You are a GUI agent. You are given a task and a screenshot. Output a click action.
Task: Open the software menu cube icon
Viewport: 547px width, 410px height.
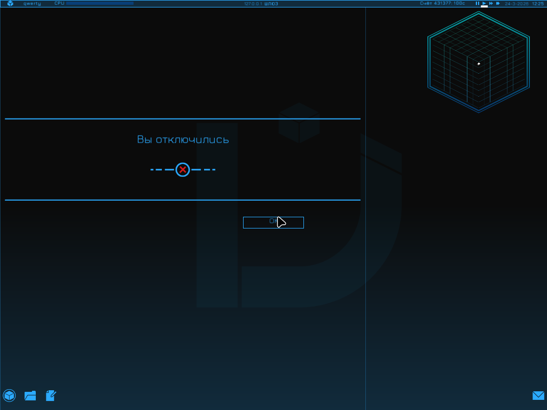coord(9,396)
